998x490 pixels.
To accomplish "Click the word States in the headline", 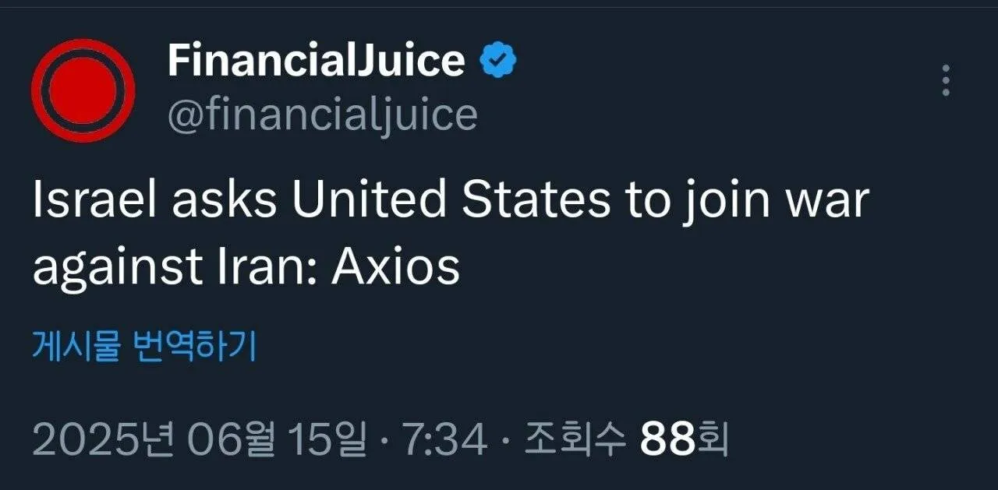I will point(536,200).
